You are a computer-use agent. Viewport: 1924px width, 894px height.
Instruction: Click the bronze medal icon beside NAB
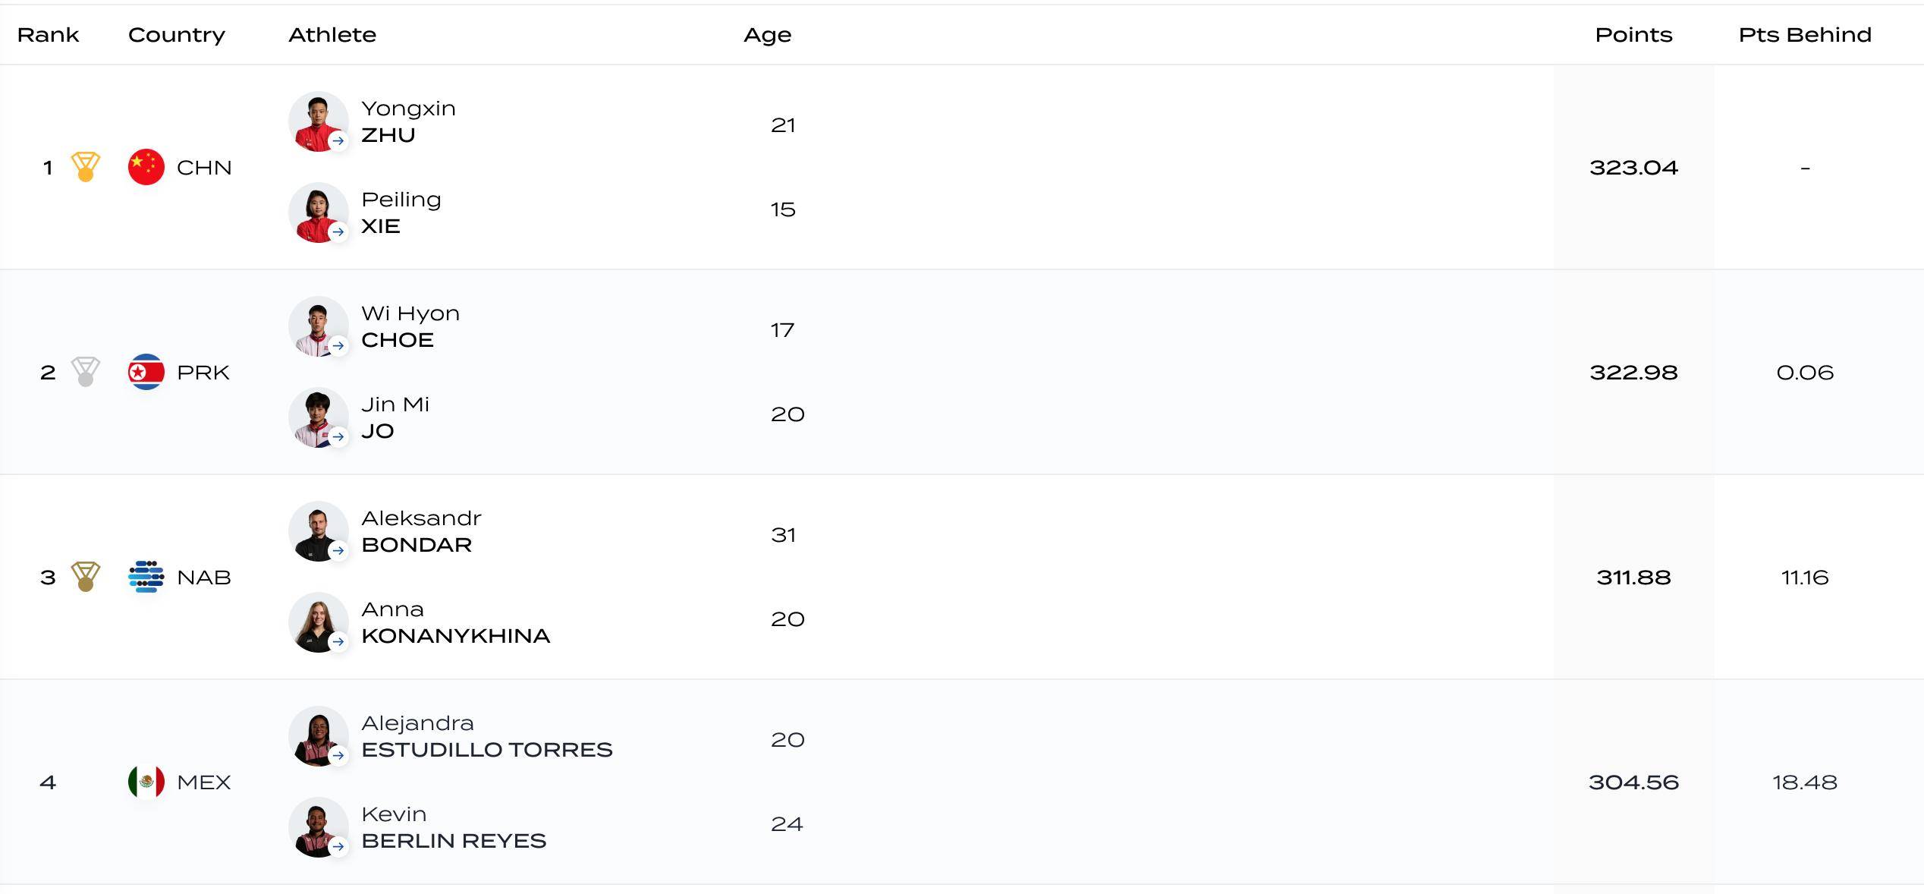[x=86, y=577]
